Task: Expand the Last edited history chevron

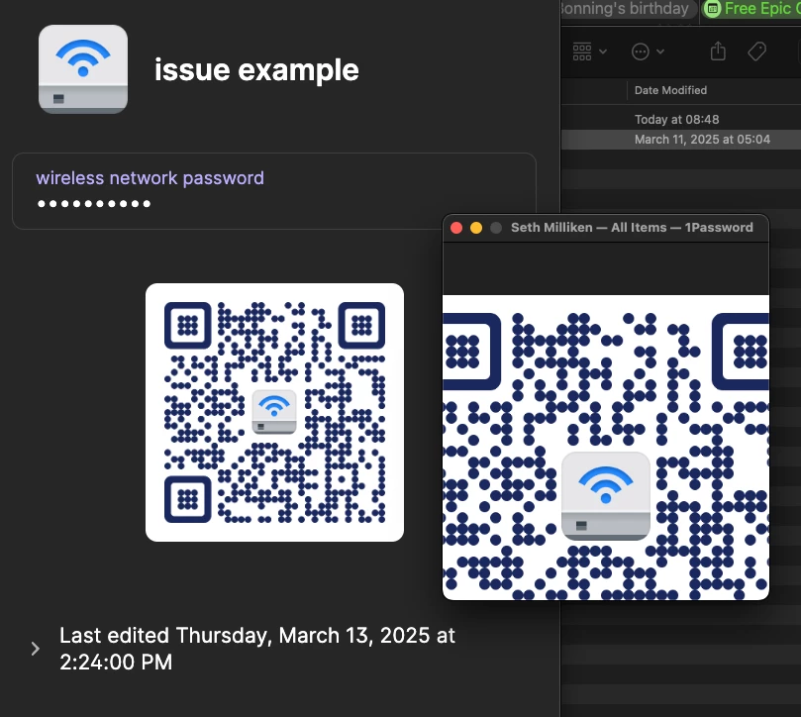Action: 35,649
